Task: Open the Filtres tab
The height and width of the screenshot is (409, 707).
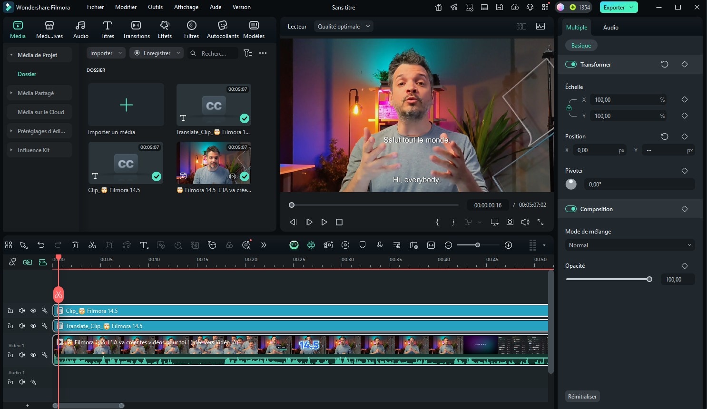Action: [x=191, y=29]
